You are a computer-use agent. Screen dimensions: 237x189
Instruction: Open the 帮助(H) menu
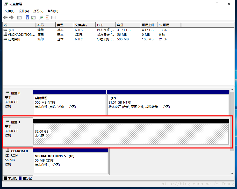(53, 11)
